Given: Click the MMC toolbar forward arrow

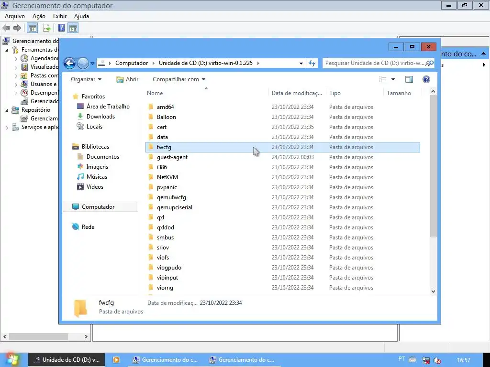Looking at the screenshot, I should pyautogui.click(x=17, y=28).
